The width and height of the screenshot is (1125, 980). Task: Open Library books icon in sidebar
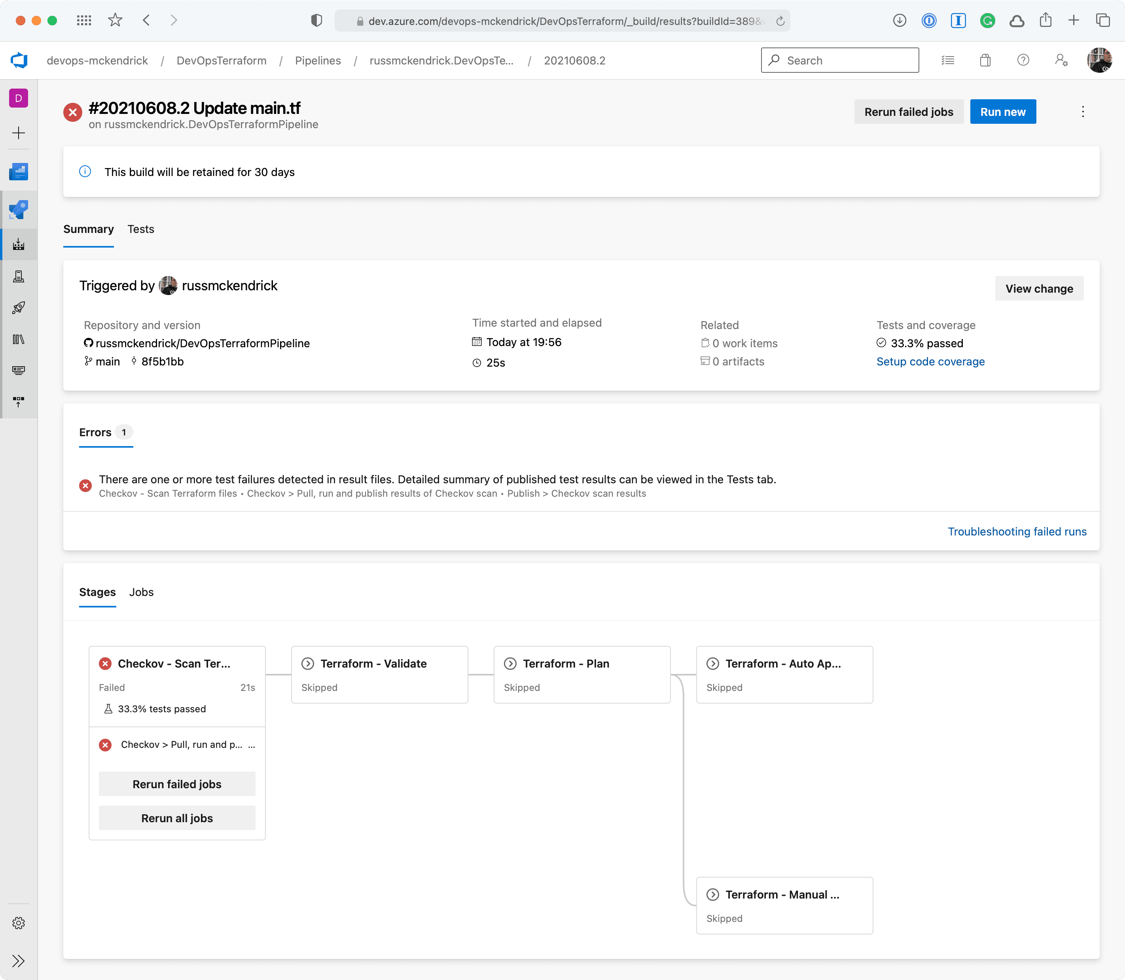[19, 339]
